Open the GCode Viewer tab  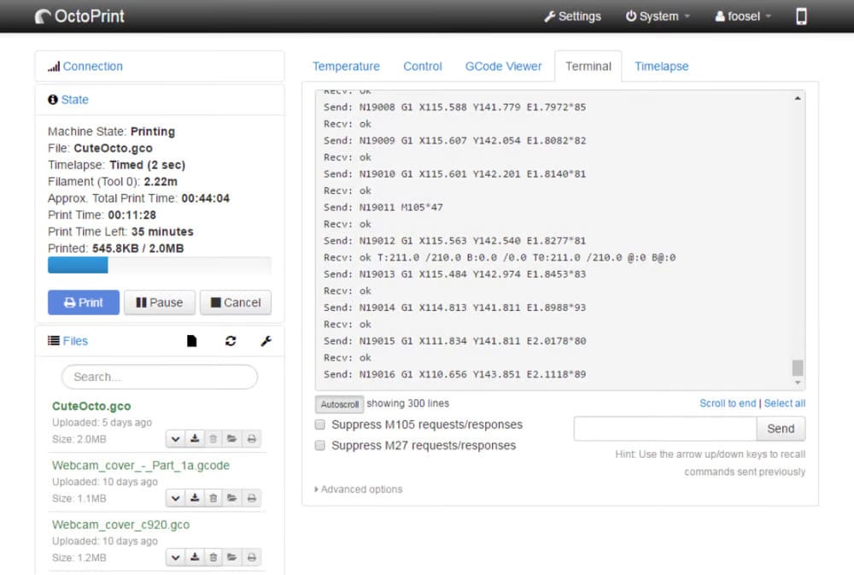tap(503, 67)
